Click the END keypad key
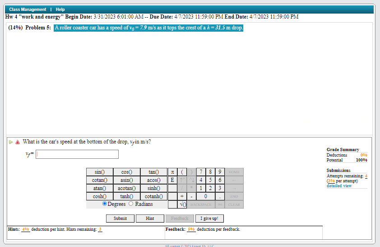 tap(234, 196)
